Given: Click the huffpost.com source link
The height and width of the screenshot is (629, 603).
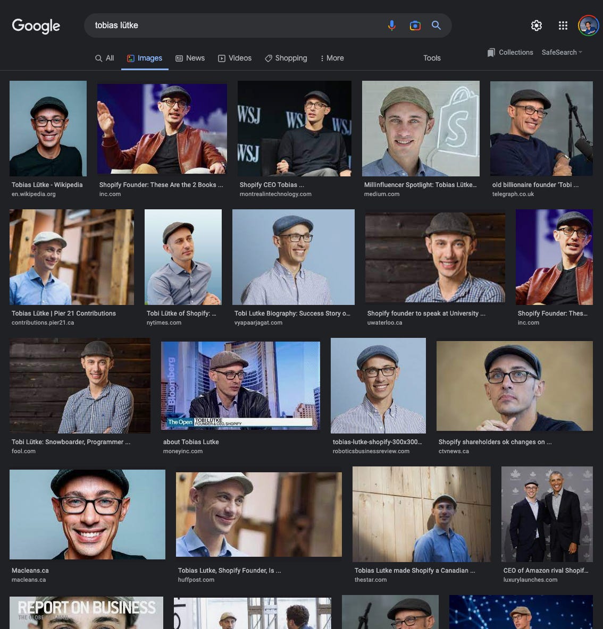Looking at the screenshot, I should [x=196, y=580].
